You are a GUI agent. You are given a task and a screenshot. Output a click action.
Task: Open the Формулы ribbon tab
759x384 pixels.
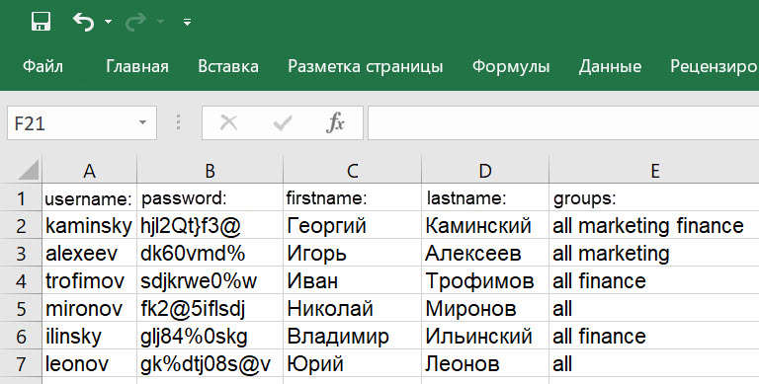click(x=511, y=66)
